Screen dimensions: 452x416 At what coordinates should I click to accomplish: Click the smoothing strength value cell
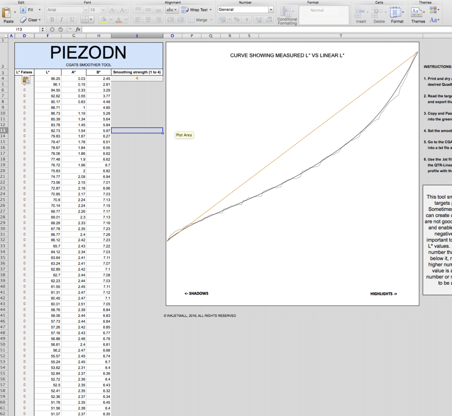137,78
